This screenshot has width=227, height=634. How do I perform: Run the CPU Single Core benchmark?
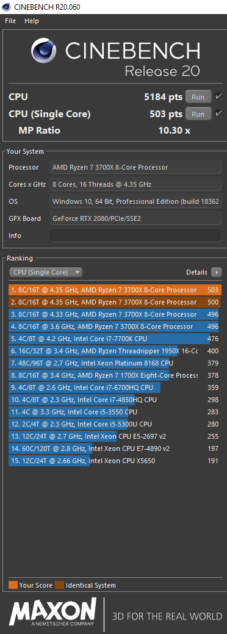198,114
